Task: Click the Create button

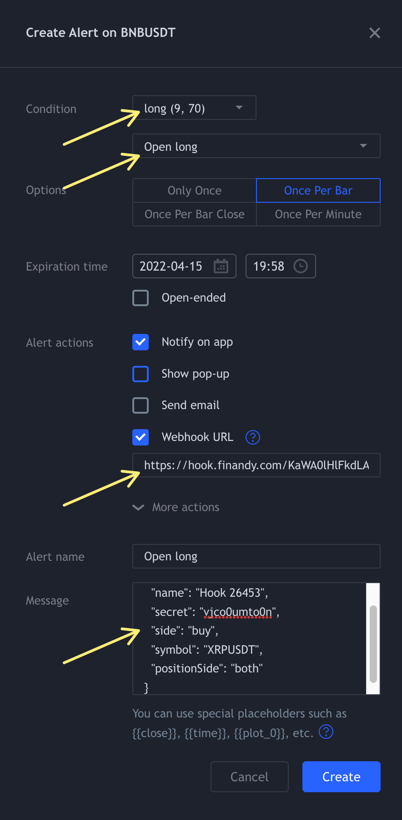Action: (x=342, y=777)
